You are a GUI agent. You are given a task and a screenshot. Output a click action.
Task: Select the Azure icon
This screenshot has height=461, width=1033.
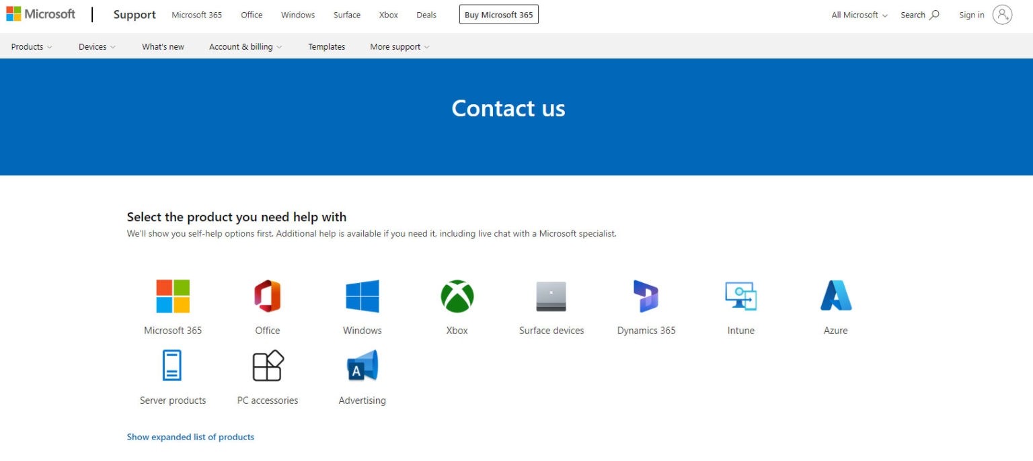(835, 296)
